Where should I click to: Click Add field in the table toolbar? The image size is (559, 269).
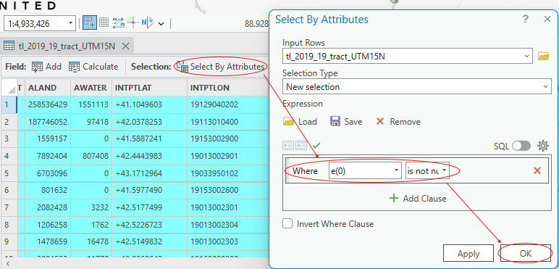(46, 67)
